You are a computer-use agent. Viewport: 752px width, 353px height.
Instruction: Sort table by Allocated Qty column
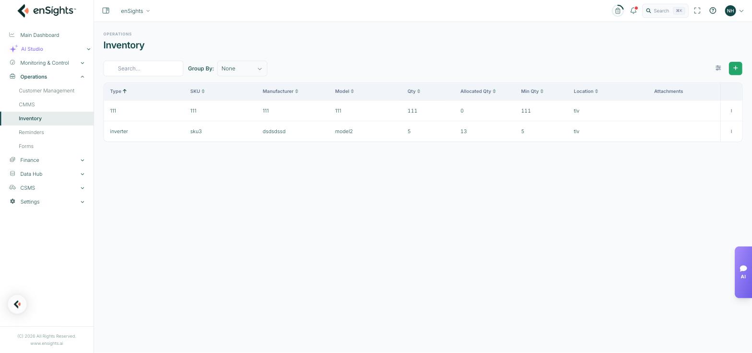[478, 91]
